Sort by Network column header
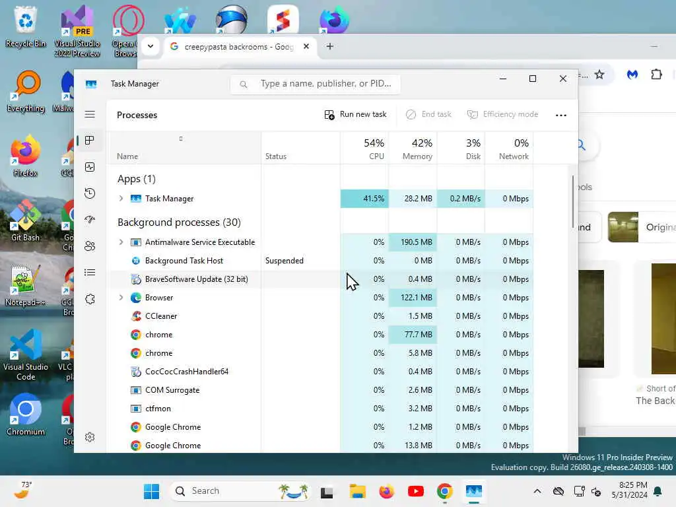This screenshot has height=507, width=676. coord(510,149)
